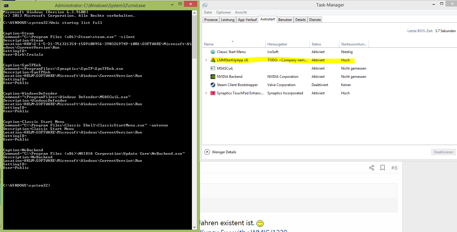Click the cmd.exe window title icon
This screenshot has height=232, width=457.
(x=6, y=6)
